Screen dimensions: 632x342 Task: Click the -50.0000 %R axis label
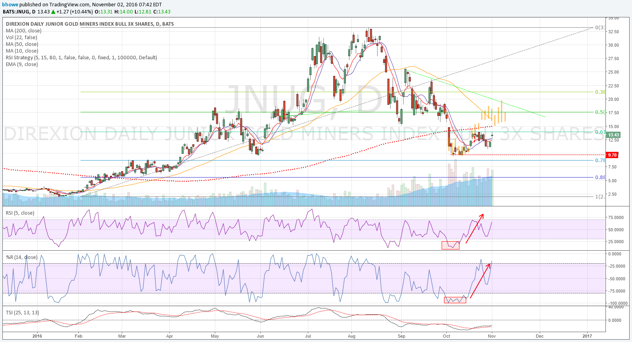[x=617, y=279]
